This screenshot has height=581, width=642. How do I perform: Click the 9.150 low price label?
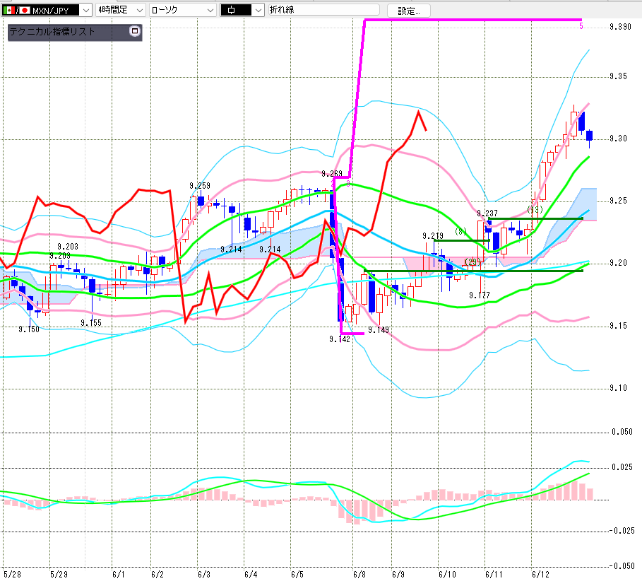coord(29,329)
